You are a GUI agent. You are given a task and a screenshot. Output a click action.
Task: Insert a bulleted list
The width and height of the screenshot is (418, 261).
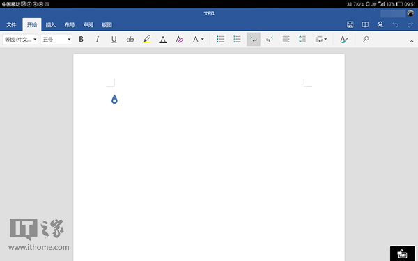[220, 40]
